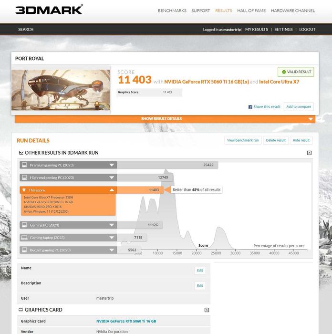This screenshot has width=332, height=334.
Task: Click KHADAS MIND-PRO-K1016 text
Action: click(42, 207)
